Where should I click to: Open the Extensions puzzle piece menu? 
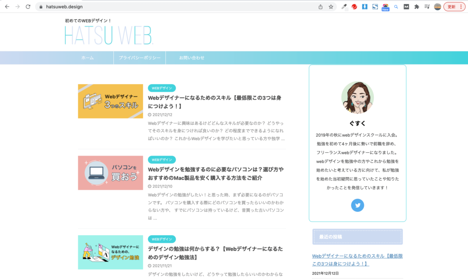[417, 6]
